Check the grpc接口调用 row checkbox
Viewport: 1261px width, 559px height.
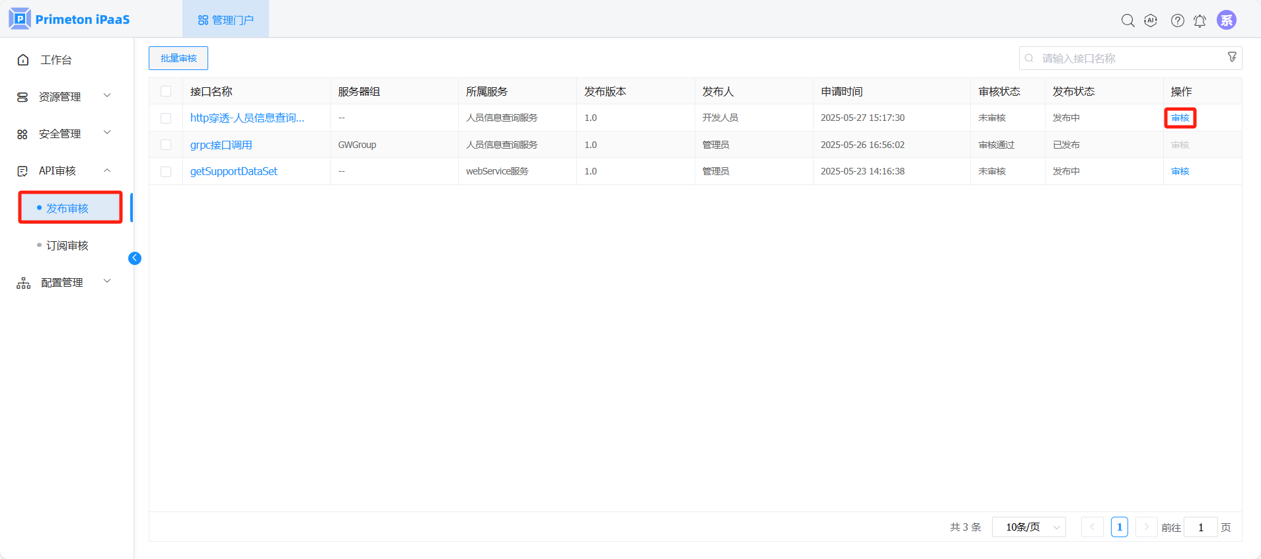(166, 145)
